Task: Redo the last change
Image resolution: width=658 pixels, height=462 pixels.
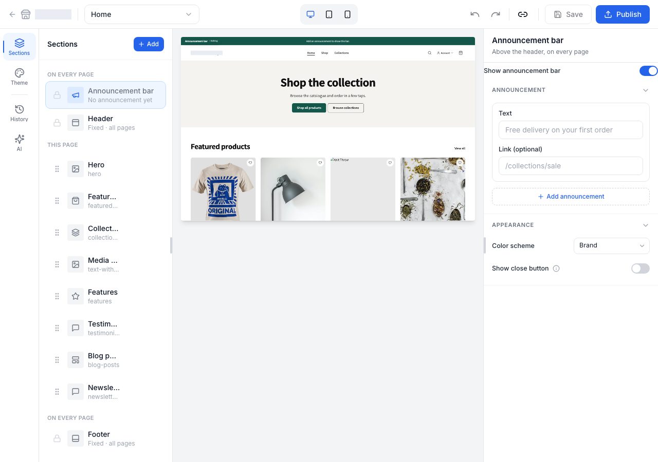Action: pyautogui.click(x=496, y=14)
